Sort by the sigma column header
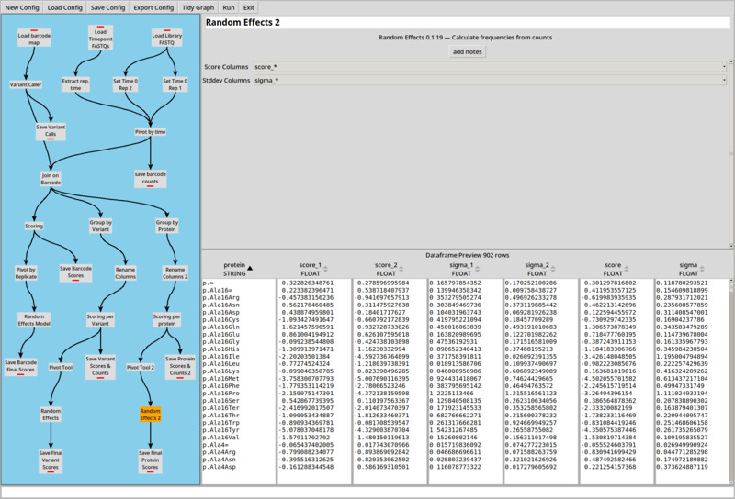The height and width of the screenshot is (499, 735). coord(692,269)
